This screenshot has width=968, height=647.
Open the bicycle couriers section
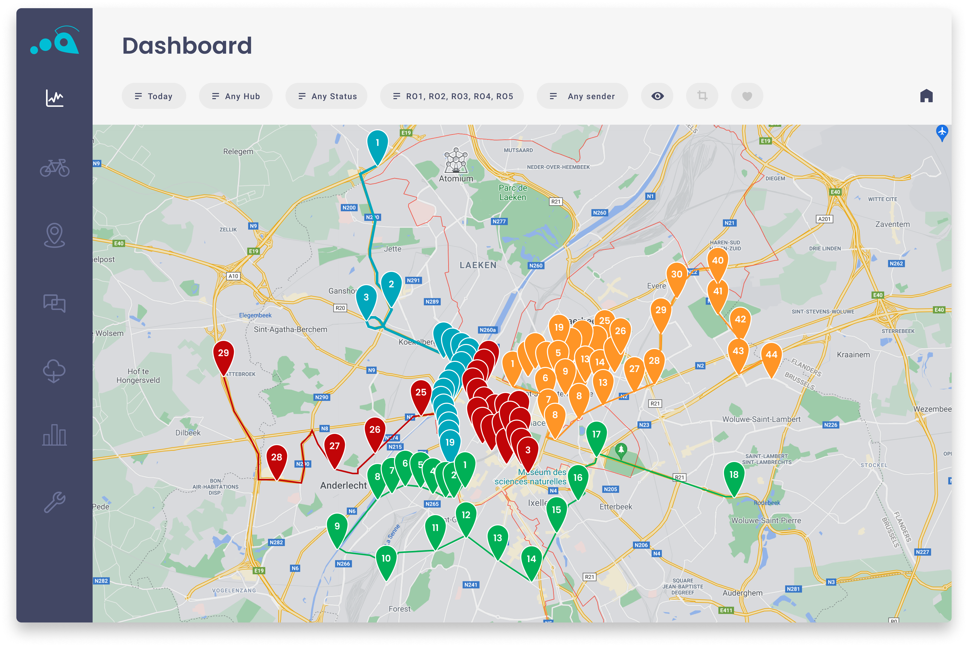pyautogui.click(x=54, y=168)
